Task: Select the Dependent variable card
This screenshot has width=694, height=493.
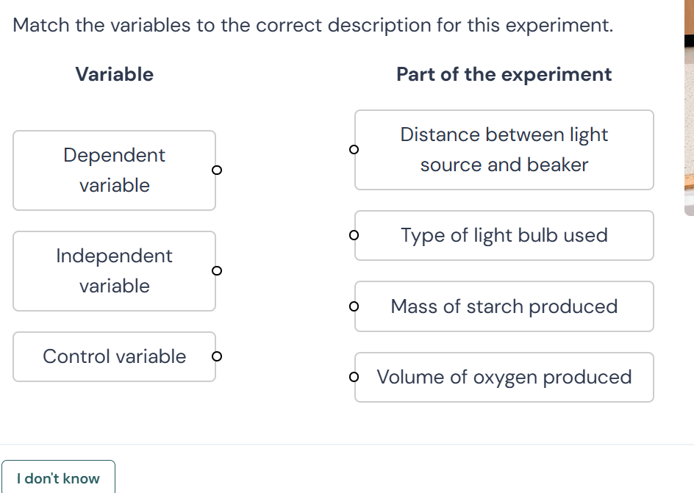Action: click(114, 170)
